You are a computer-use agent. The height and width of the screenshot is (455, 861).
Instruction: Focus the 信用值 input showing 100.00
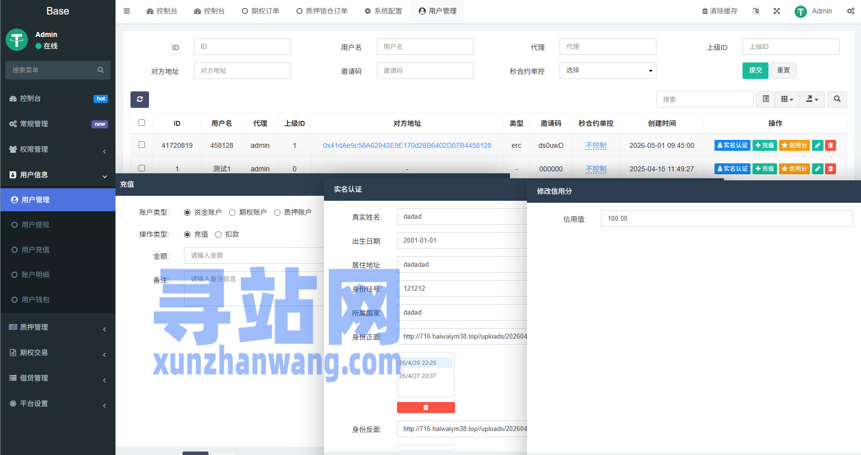click(726, 218)
